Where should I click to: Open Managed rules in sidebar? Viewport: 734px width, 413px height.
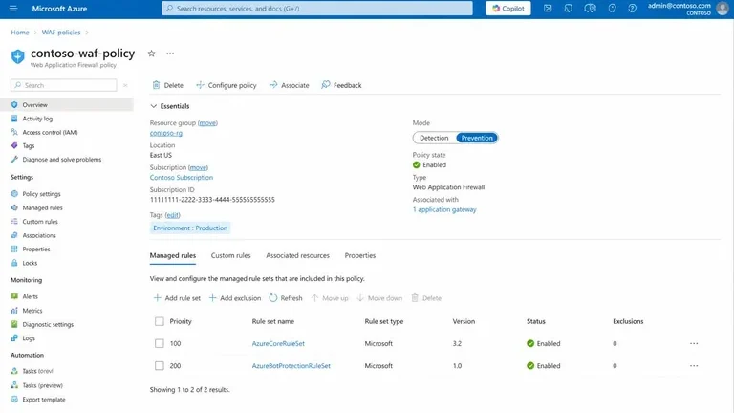(37, 207)
